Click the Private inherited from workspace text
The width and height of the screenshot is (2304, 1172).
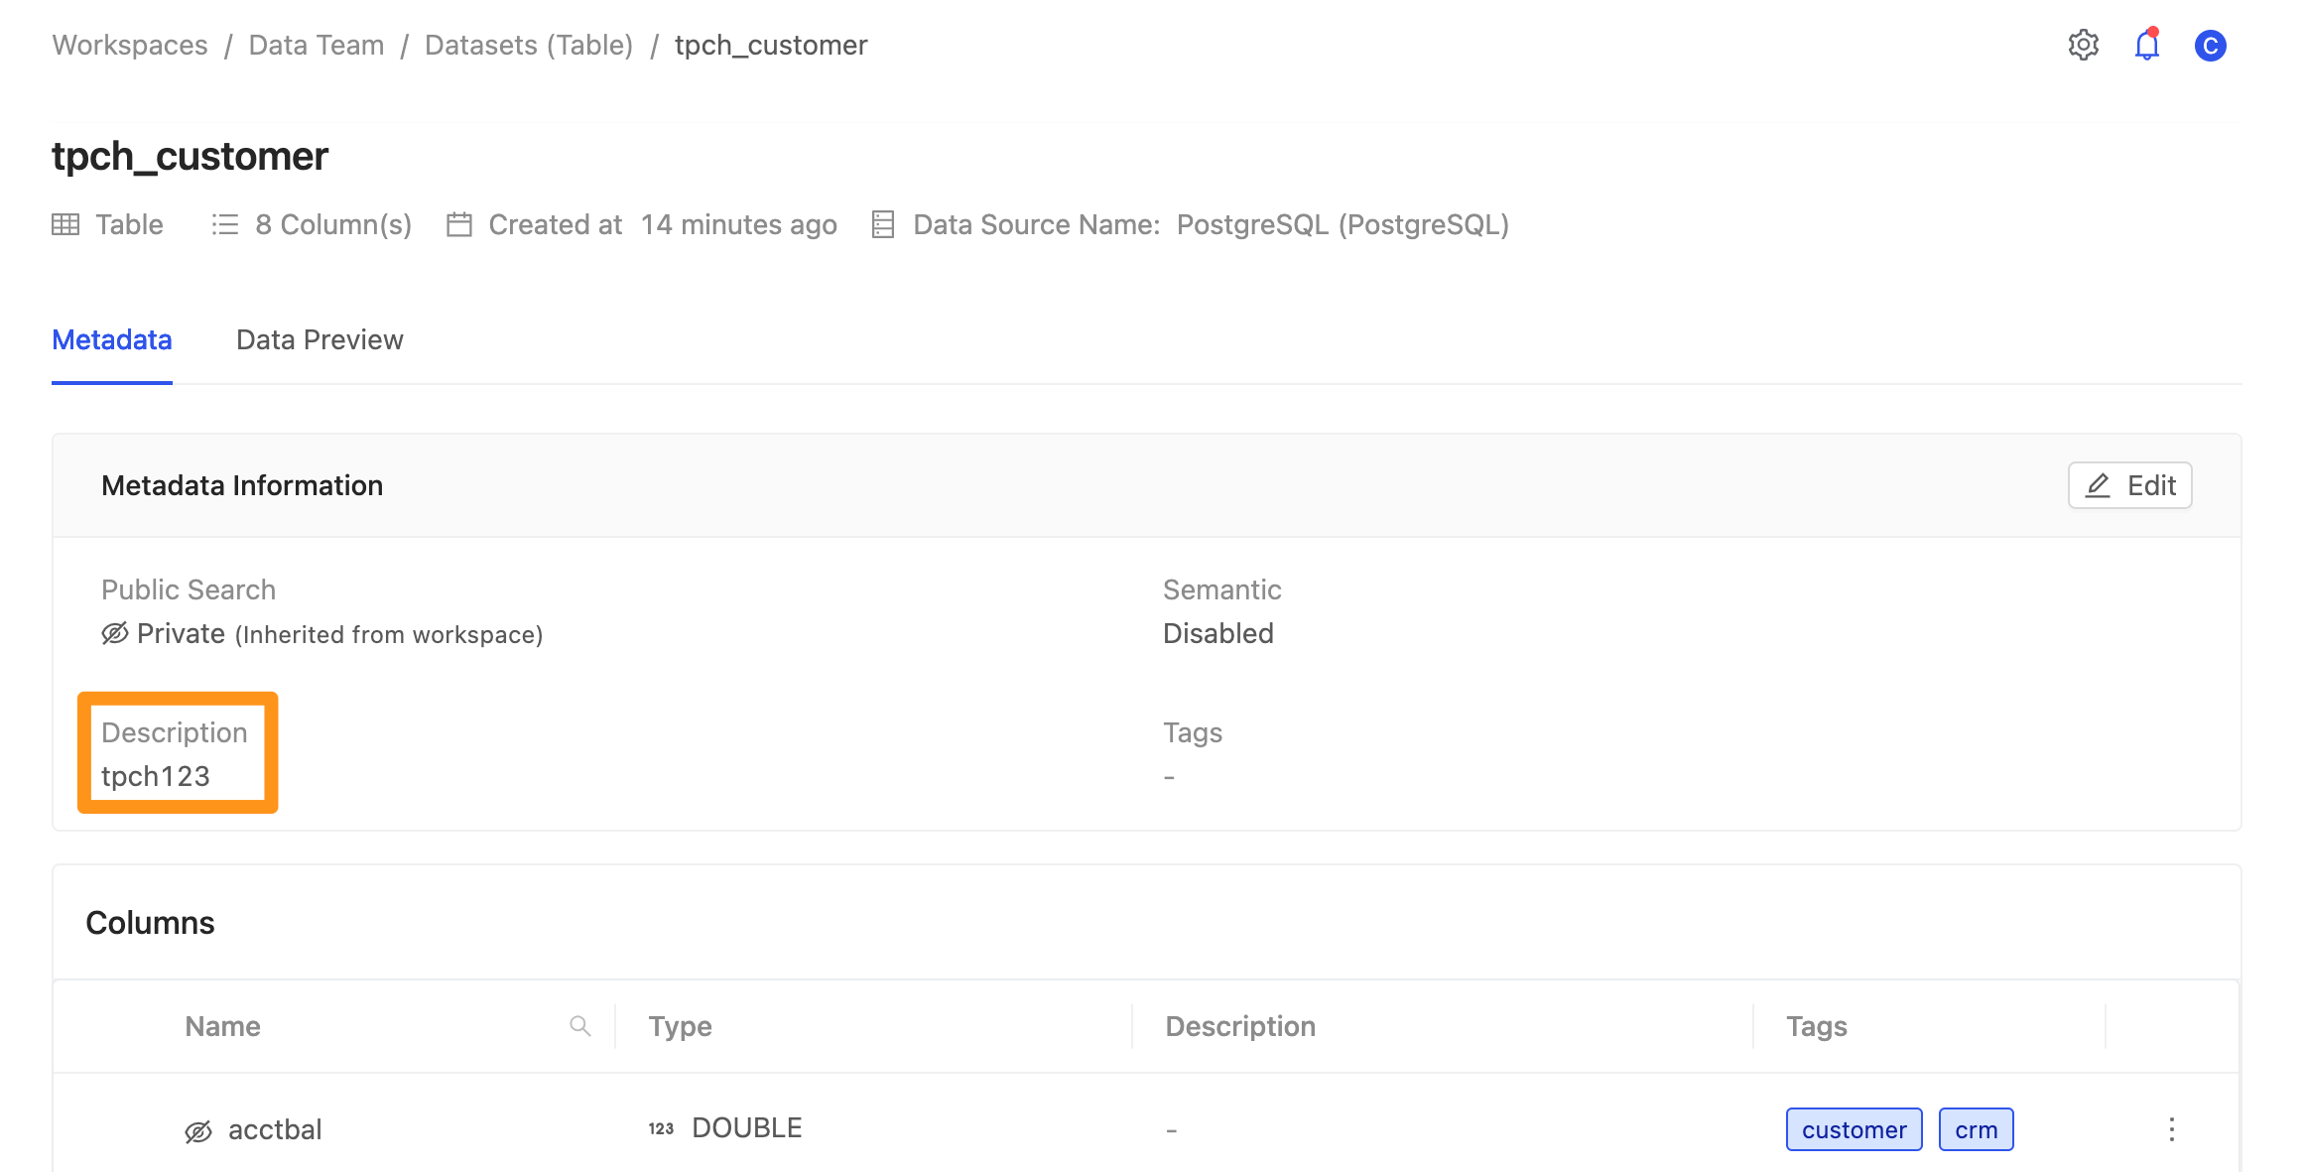tap(339, 634)
